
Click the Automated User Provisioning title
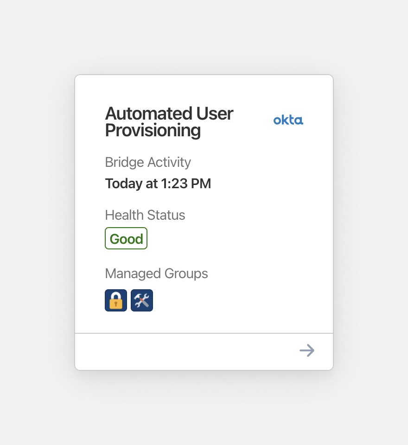tap(169, 121)
